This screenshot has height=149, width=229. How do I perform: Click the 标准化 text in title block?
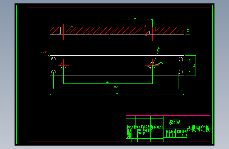tap(148, 130)
